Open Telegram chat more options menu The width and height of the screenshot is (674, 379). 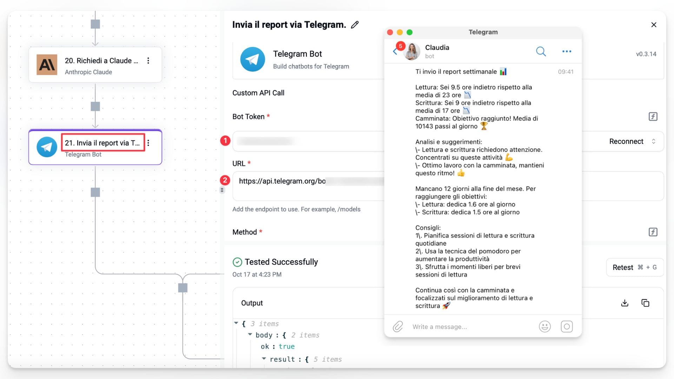(x=567, y=52)
